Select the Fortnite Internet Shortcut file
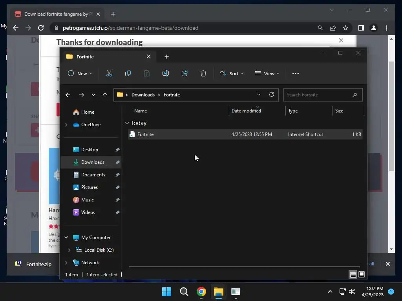This screenshot has height=301, width=402. click(x=245, y=134)
